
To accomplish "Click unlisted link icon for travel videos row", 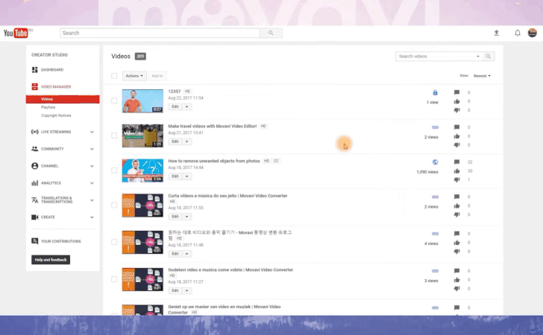I will click(x=435, y=127).
